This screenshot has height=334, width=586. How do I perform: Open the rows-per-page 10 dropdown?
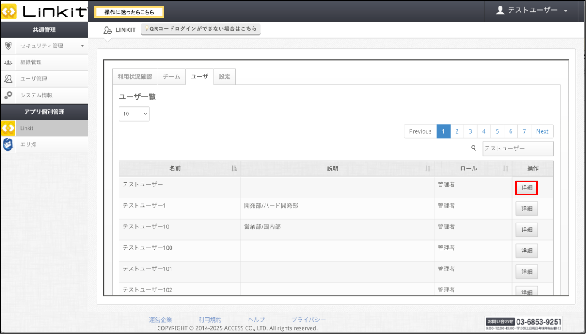click(134, 114)
